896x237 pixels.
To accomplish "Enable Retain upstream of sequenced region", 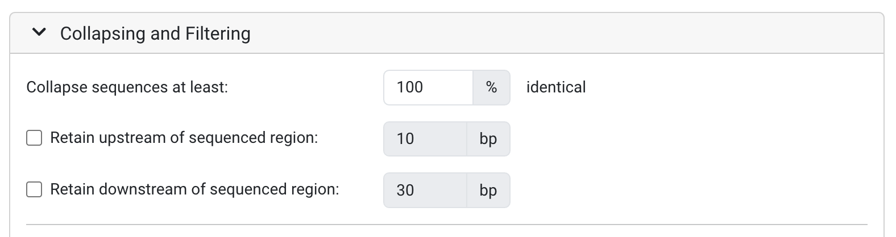I will pyautogui.click(x=34, y=138).
